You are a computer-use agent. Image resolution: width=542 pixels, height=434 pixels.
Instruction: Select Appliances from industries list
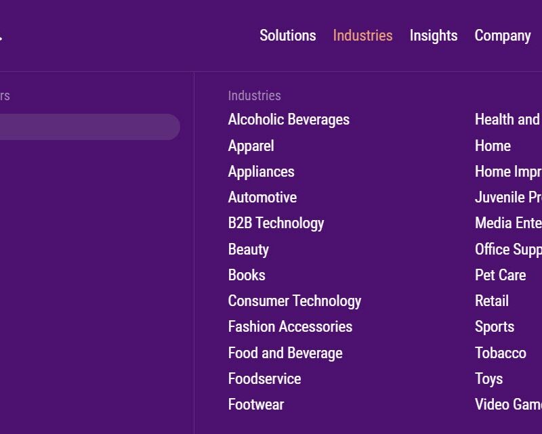click(x=262, y=172)
